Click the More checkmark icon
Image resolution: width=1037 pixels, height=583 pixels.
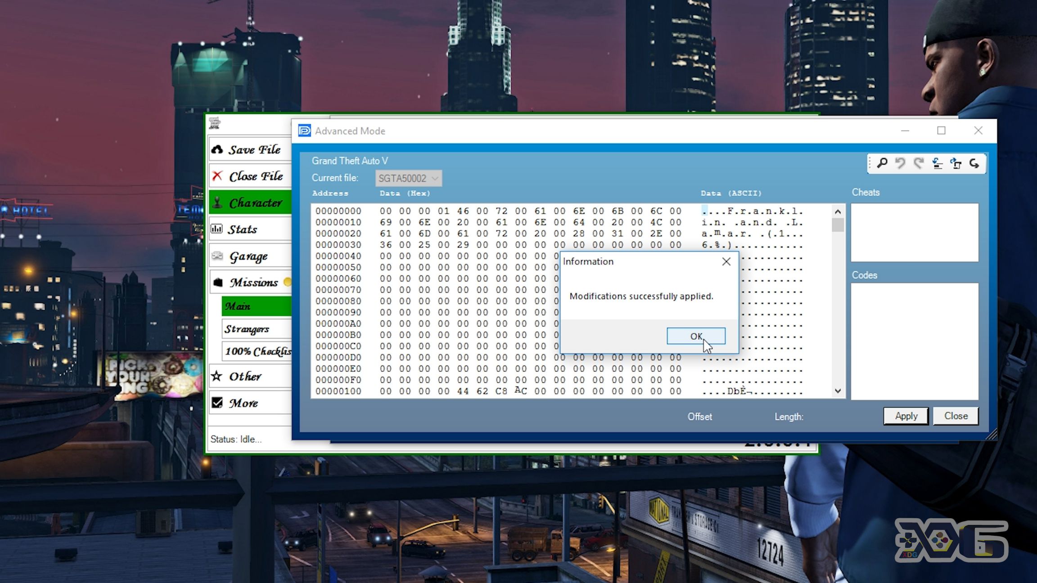click(217, 402)
